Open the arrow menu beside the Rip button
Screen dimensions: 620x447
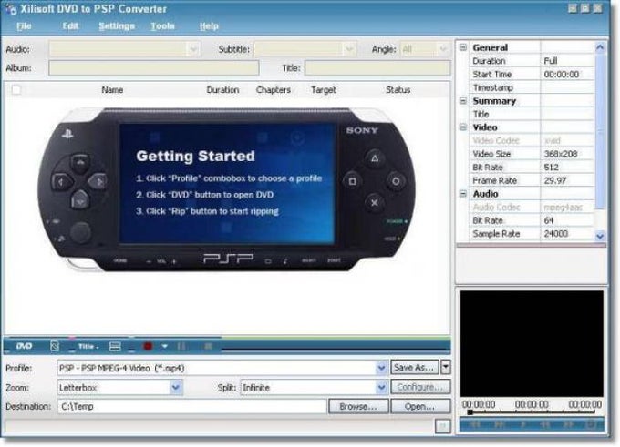pos(164,346)
